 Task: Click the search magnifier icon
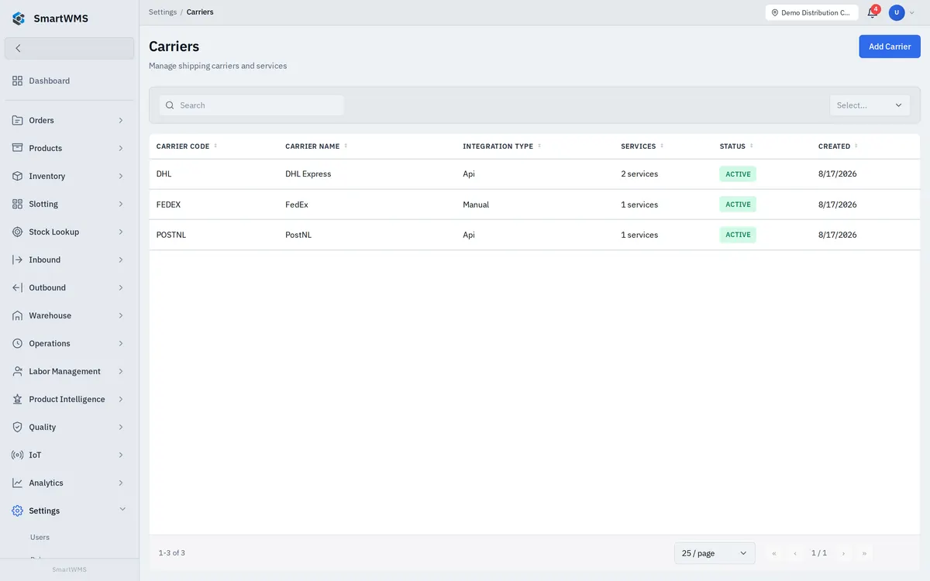[x=170, y=105]
